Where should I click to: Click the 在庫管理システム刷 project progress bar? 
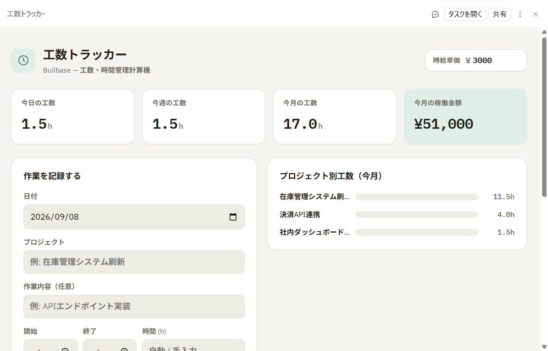coord(417,197)
